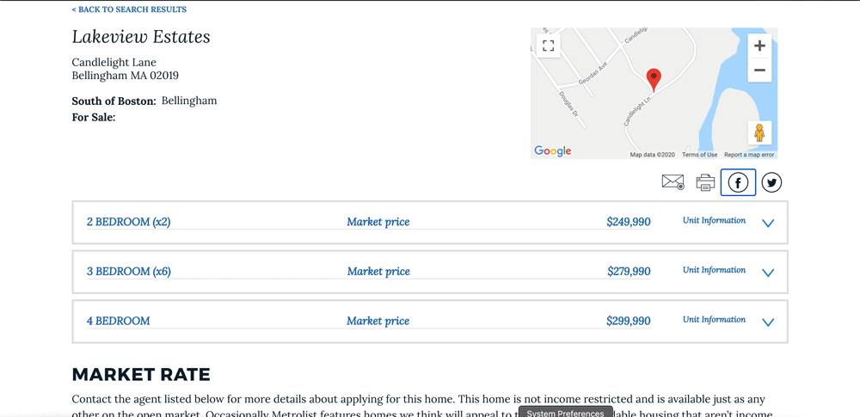Share listing on Facebook

pyautogui.click(x=738, y=182)
